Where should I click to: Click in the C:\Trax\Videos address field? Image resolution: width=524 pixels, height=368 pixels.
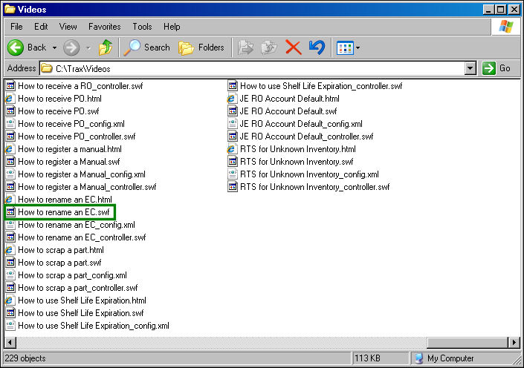click(x=252, y=69)
